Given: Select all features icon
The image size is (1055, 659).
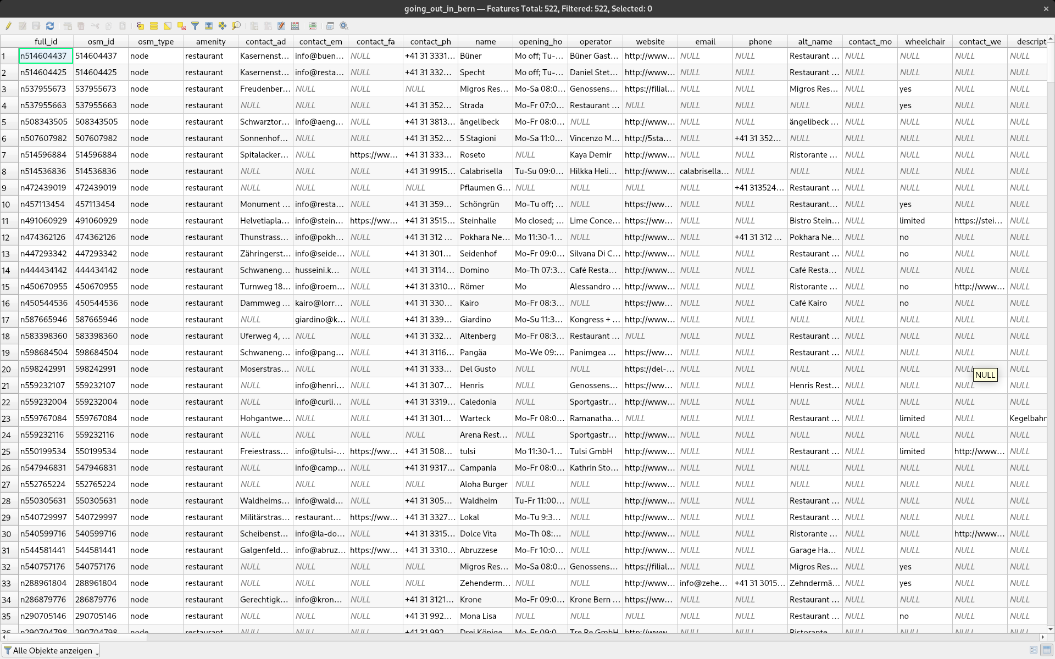Looking at the screenshot, I should [154, 26].
